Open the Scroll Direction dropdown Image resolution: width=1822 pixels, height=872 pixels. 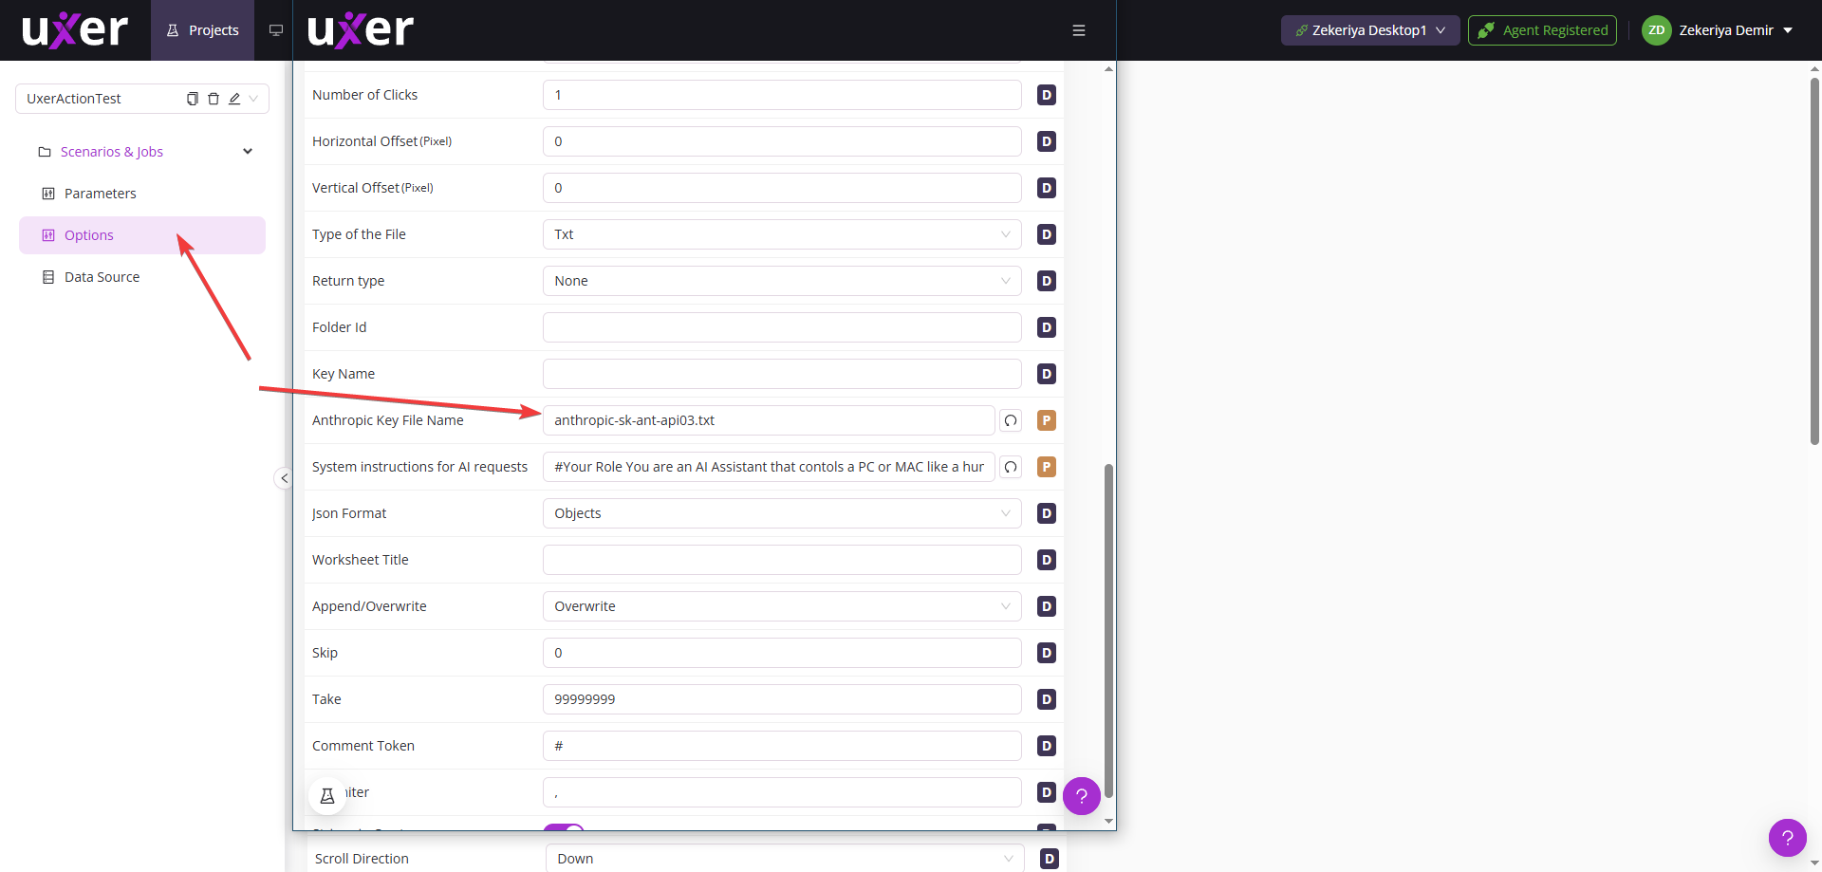pos(785,858)
